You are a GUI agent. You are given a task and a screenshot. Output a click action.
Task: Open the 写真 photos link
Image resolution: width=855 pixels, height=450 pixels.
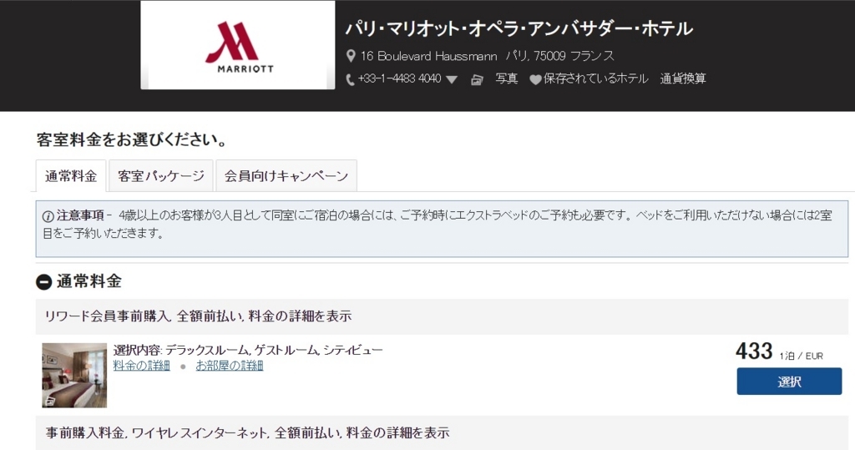(507, 78)
